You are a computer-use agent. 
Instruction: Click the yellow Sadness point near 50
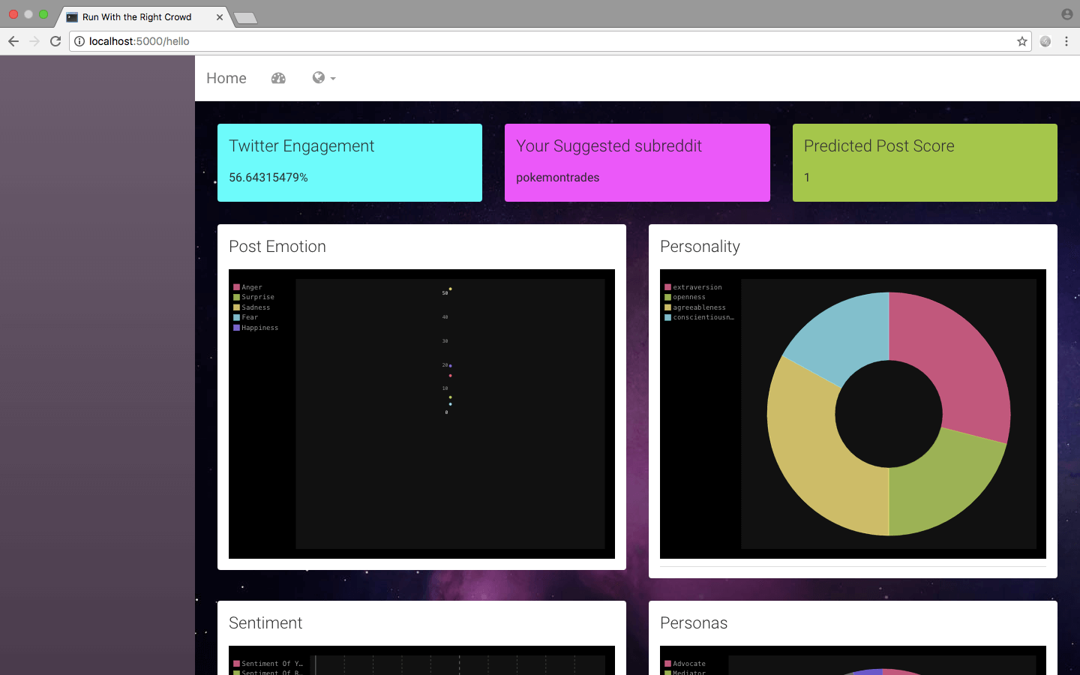[x=450, y=289]
